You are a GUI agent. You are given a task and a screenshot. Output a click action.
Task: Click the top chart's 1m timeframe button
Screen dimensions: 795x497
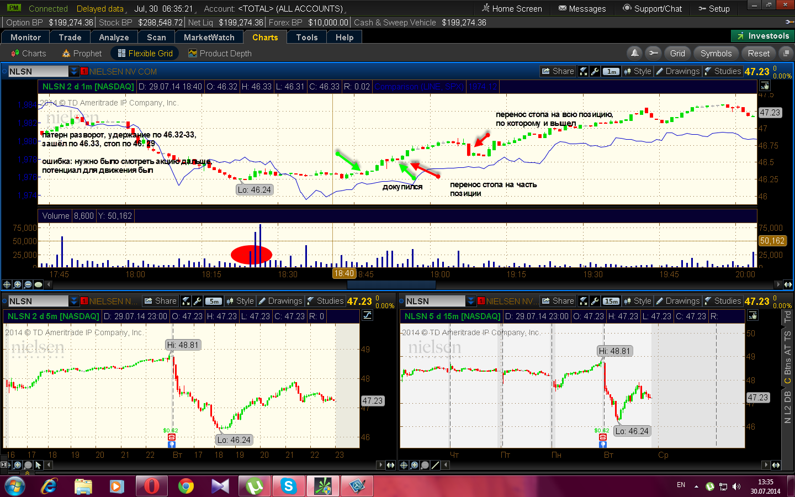611,71
